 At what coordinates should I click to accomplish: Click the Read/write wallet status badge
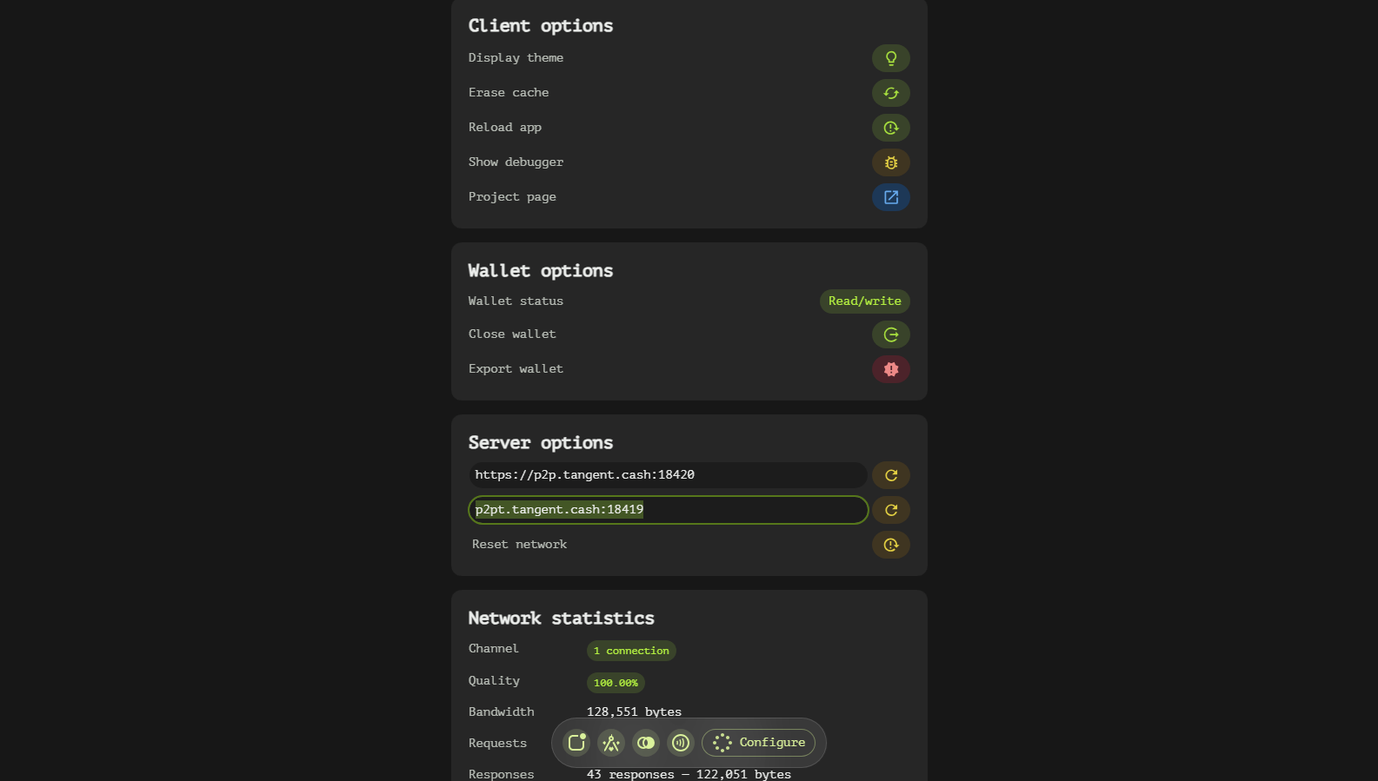pos(864,301)
